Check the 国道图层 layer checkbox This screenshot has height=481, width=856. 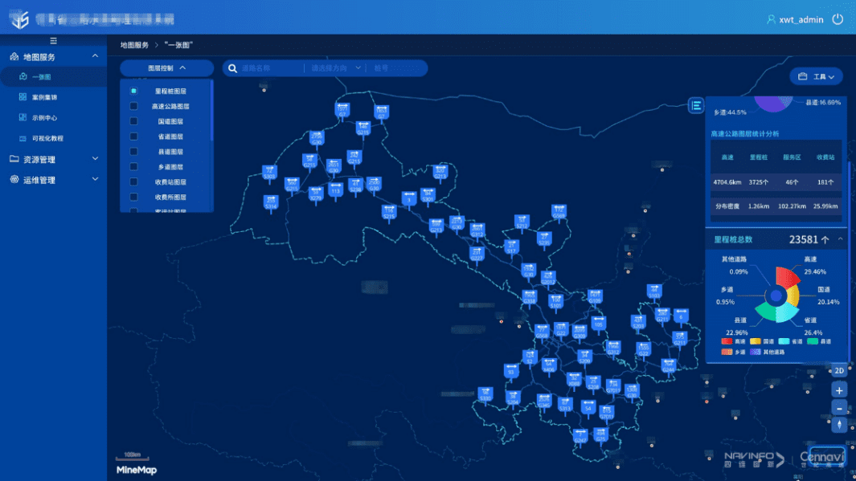[x=134, y=121]
